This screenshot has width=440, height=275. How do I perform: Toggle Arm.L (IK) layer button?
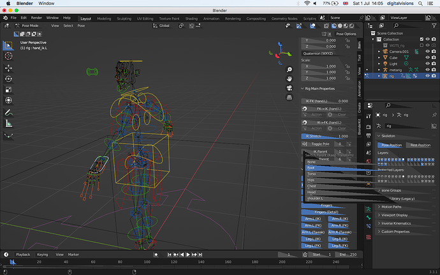(313, 219)
